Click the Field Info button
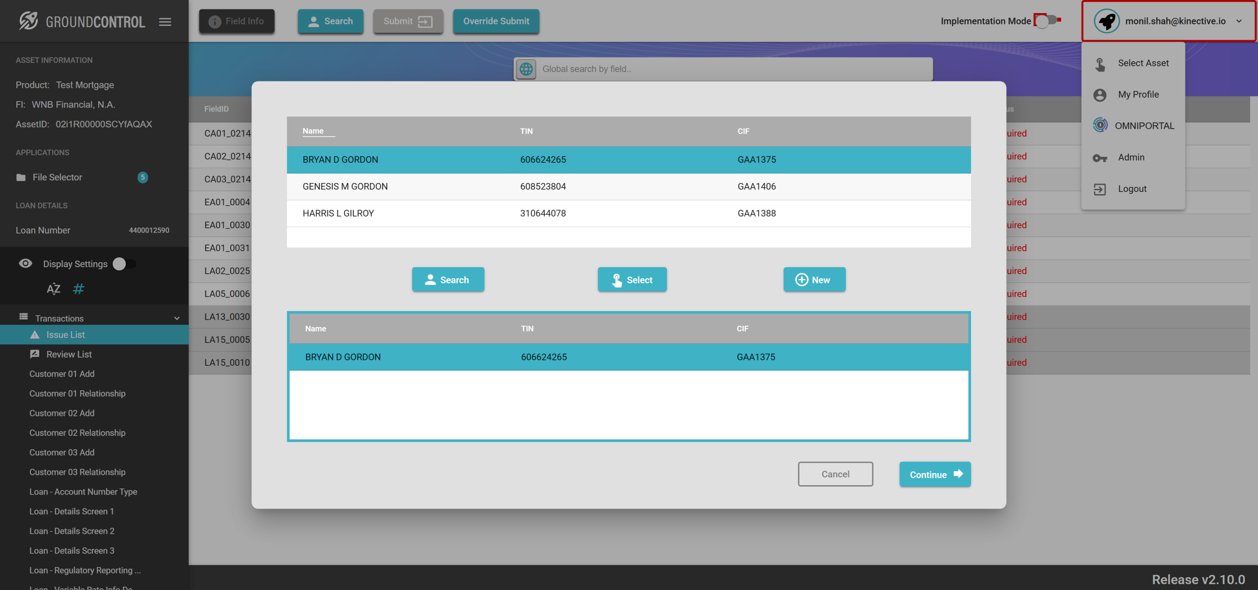1258x590 pixels. pos(237,21)
